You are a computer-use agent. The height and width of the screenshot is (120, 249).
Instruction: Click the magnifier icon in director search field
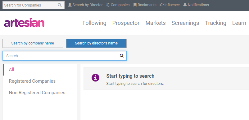point(122,56)
